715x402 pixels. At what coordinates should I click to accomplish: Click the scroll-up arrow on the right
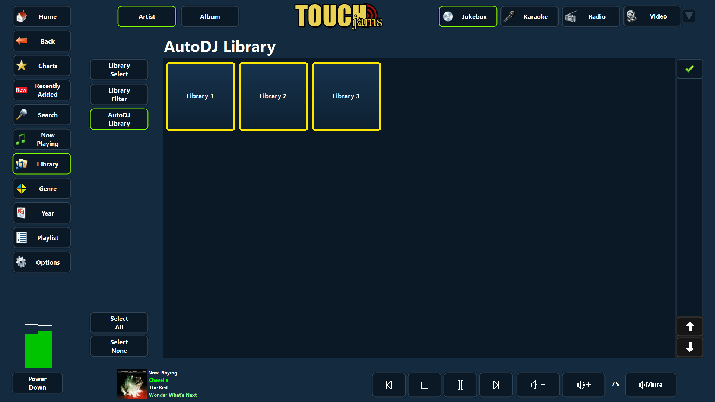point(689,326)
